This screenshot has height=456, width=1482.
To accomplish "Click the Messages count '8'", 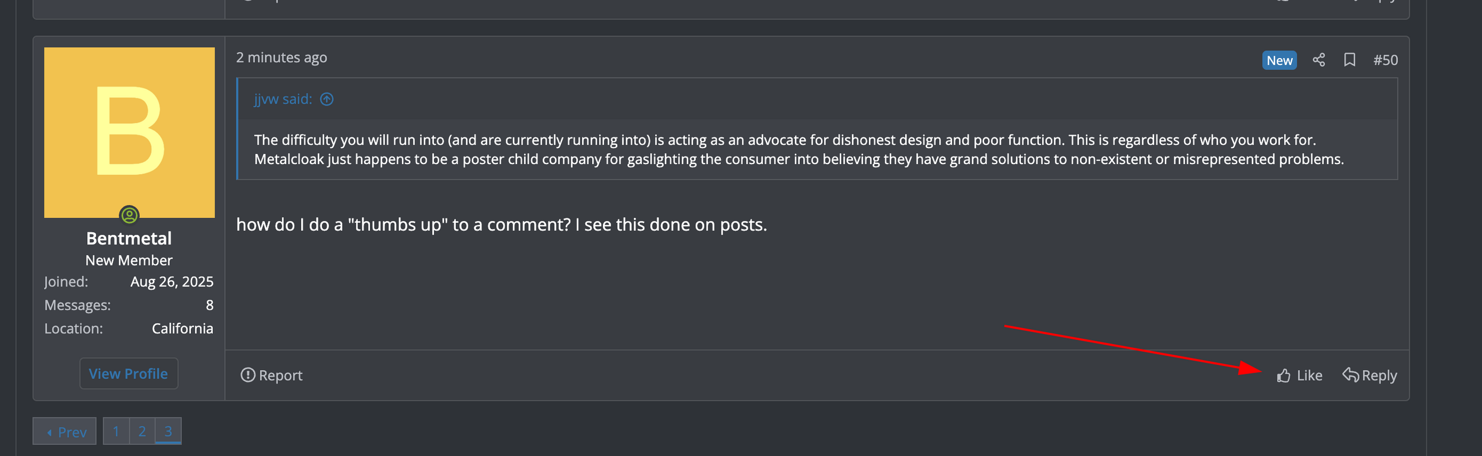I will pyautogui.click(x=209, y=305).
